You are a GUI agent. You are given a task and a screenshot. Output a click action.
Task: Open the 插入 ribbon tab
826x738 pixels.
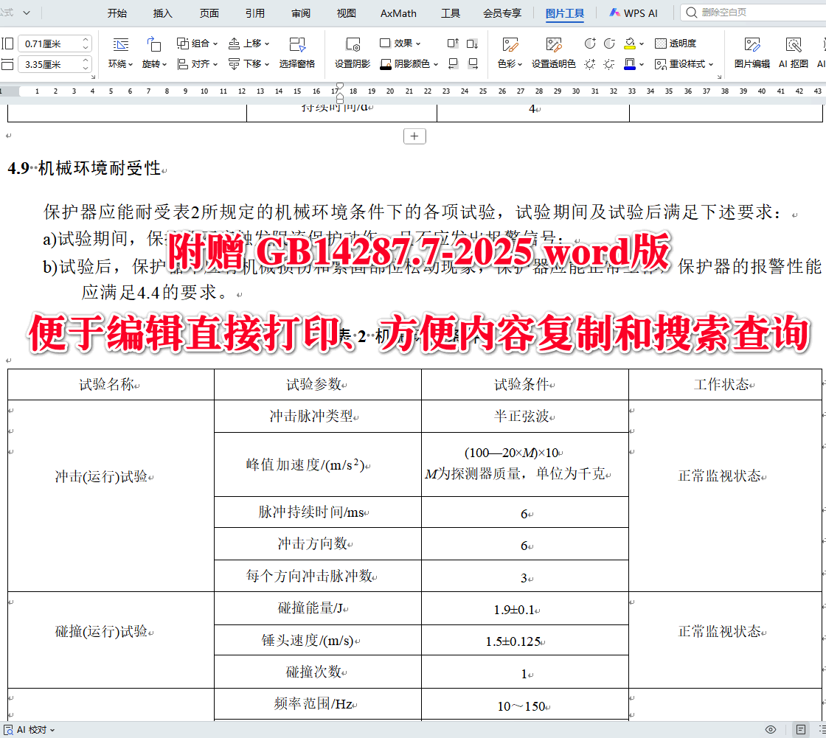click(164, 13)
